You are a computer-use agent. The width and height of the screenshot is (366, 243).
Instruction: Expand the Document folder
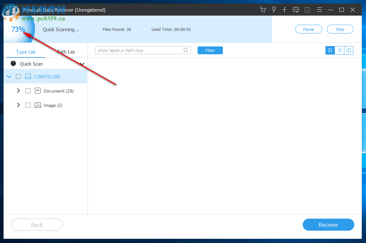click(x=18, y=91)
